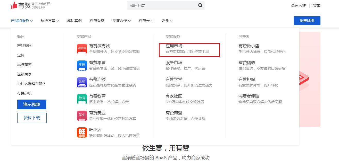
Task: Open 有赞美业 product title
Action: pos(97,113)
